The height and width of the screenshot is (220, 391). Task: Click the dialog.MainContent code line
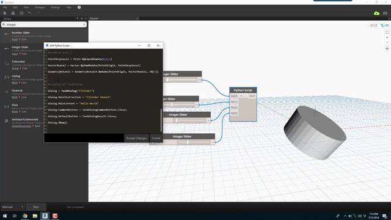73,103
